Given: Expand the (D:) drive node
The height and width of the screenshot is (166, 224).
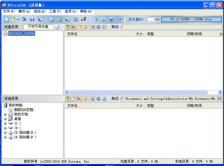Looking at the screenshot, I should pyautogui.click(x=5, y=128).
